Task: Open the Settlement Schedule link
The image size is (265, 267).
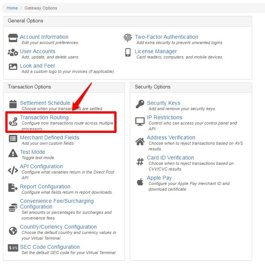Action: point(45,103)
